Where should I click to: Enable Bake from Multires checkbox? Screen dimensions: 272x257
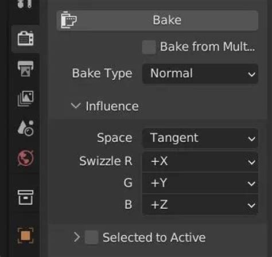[x=149, y=47]
